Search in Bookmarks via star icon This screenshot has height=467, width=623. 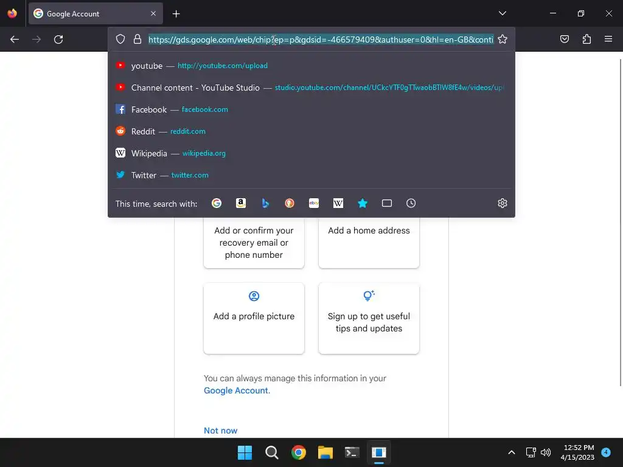point(363,203)
